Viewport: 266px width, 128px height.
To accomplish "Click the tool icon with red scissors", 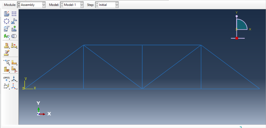I will click(14, 69).
